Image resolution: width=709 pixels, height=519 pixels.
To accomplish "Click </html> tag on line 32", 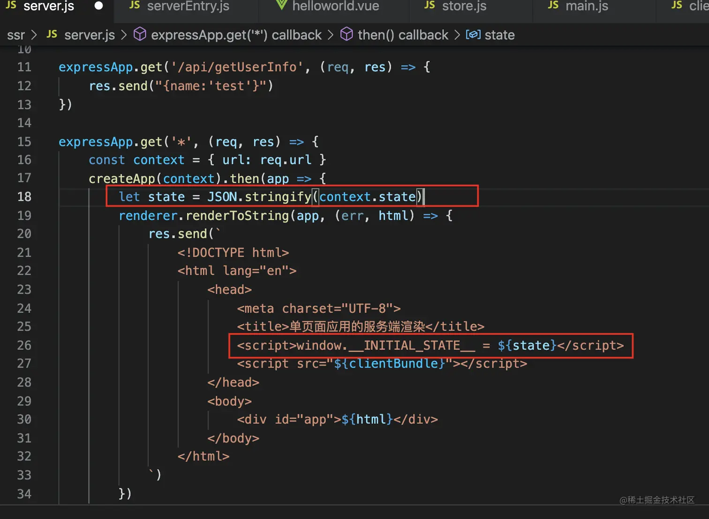I will pyautogui.click(x=204, y=456).
